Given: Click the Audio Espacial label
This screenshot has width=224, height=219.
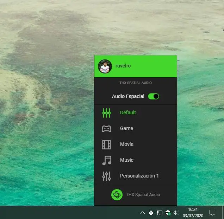Looking at the screenshot, I should 128,96.
